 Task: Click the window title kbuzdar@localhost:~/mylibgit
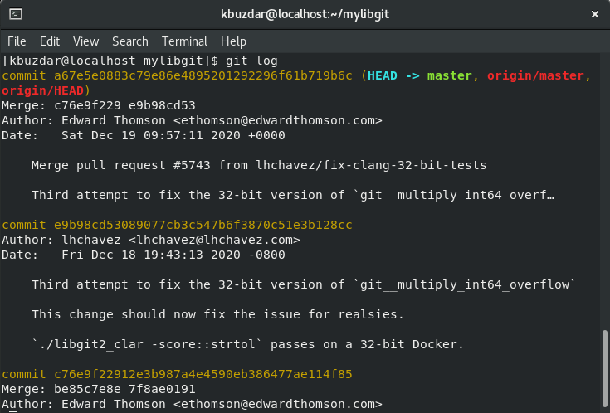[x=304, y=14]
